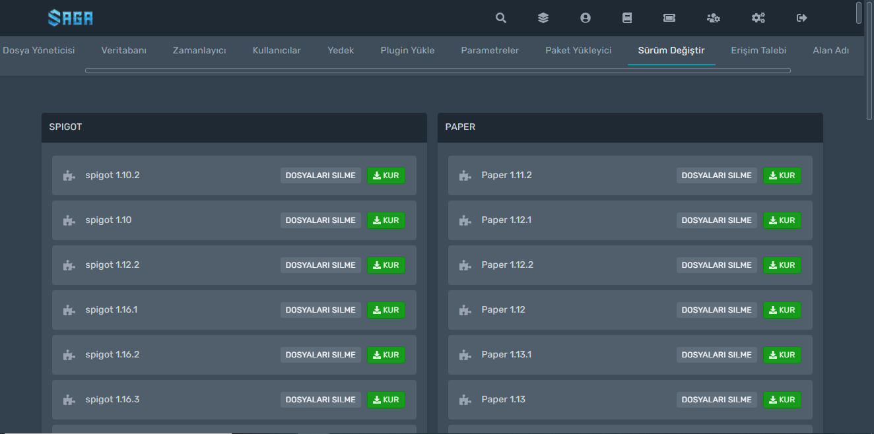This screenshot has height=434, width=874.
Task: Open the Zamanlayıcı tab
Action: tap(199, 51)
